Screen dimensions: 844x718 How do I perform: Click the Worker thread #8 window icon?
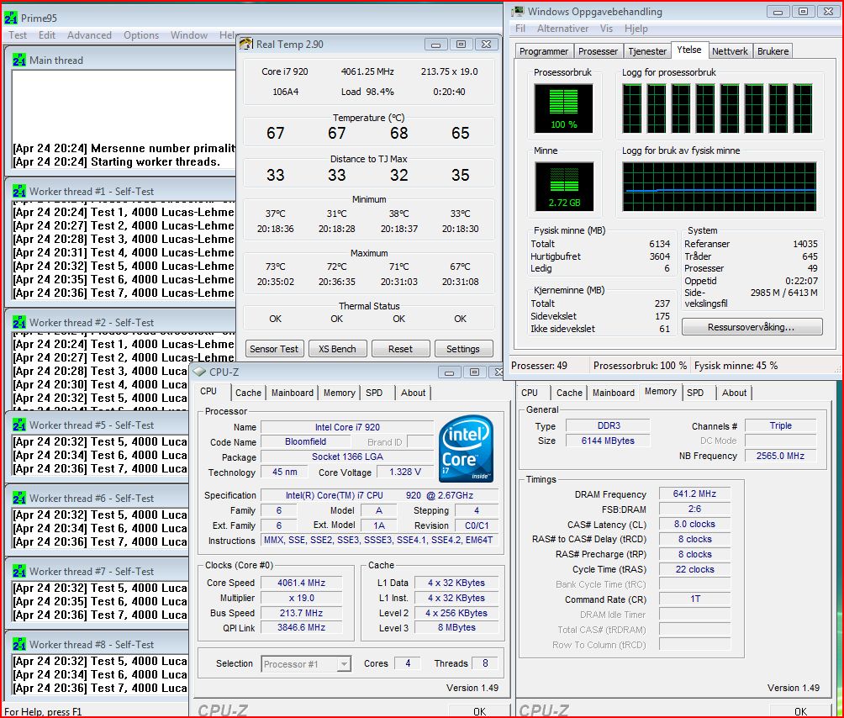(x=18, y=645)
